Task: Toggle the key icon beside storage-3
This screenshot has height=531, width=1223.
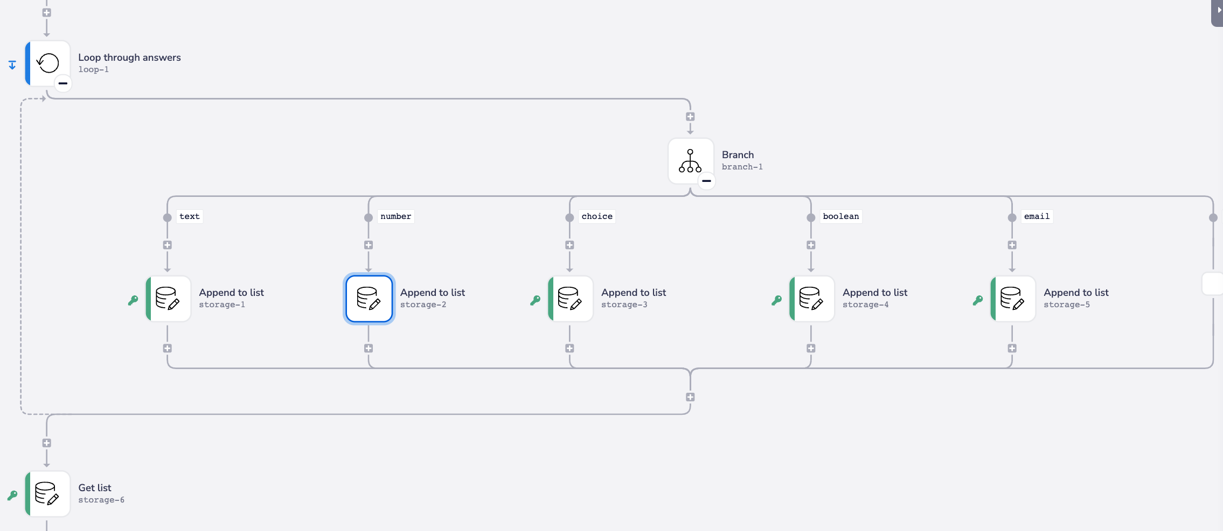Action: click(x=534, y=300)
